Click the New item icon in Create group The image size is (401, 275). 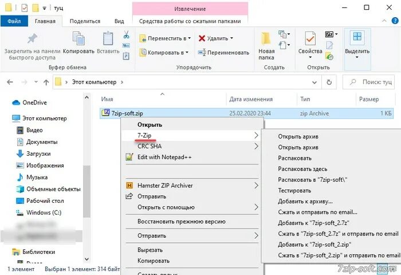tap(282, 33)
